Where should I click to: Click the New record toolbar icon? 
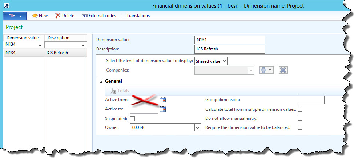click(x=35, y=16)
